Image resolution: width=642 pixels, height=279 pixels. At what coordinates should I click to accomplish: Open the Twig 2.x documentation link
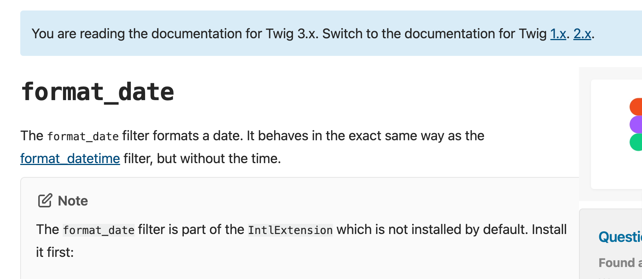tap(582, 34)
